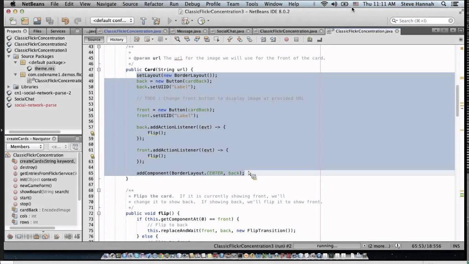Viewport: 469px width, 264px height.
Task: Open the Members view dropdown in Navigator
Action: click(x=25, y=147)
